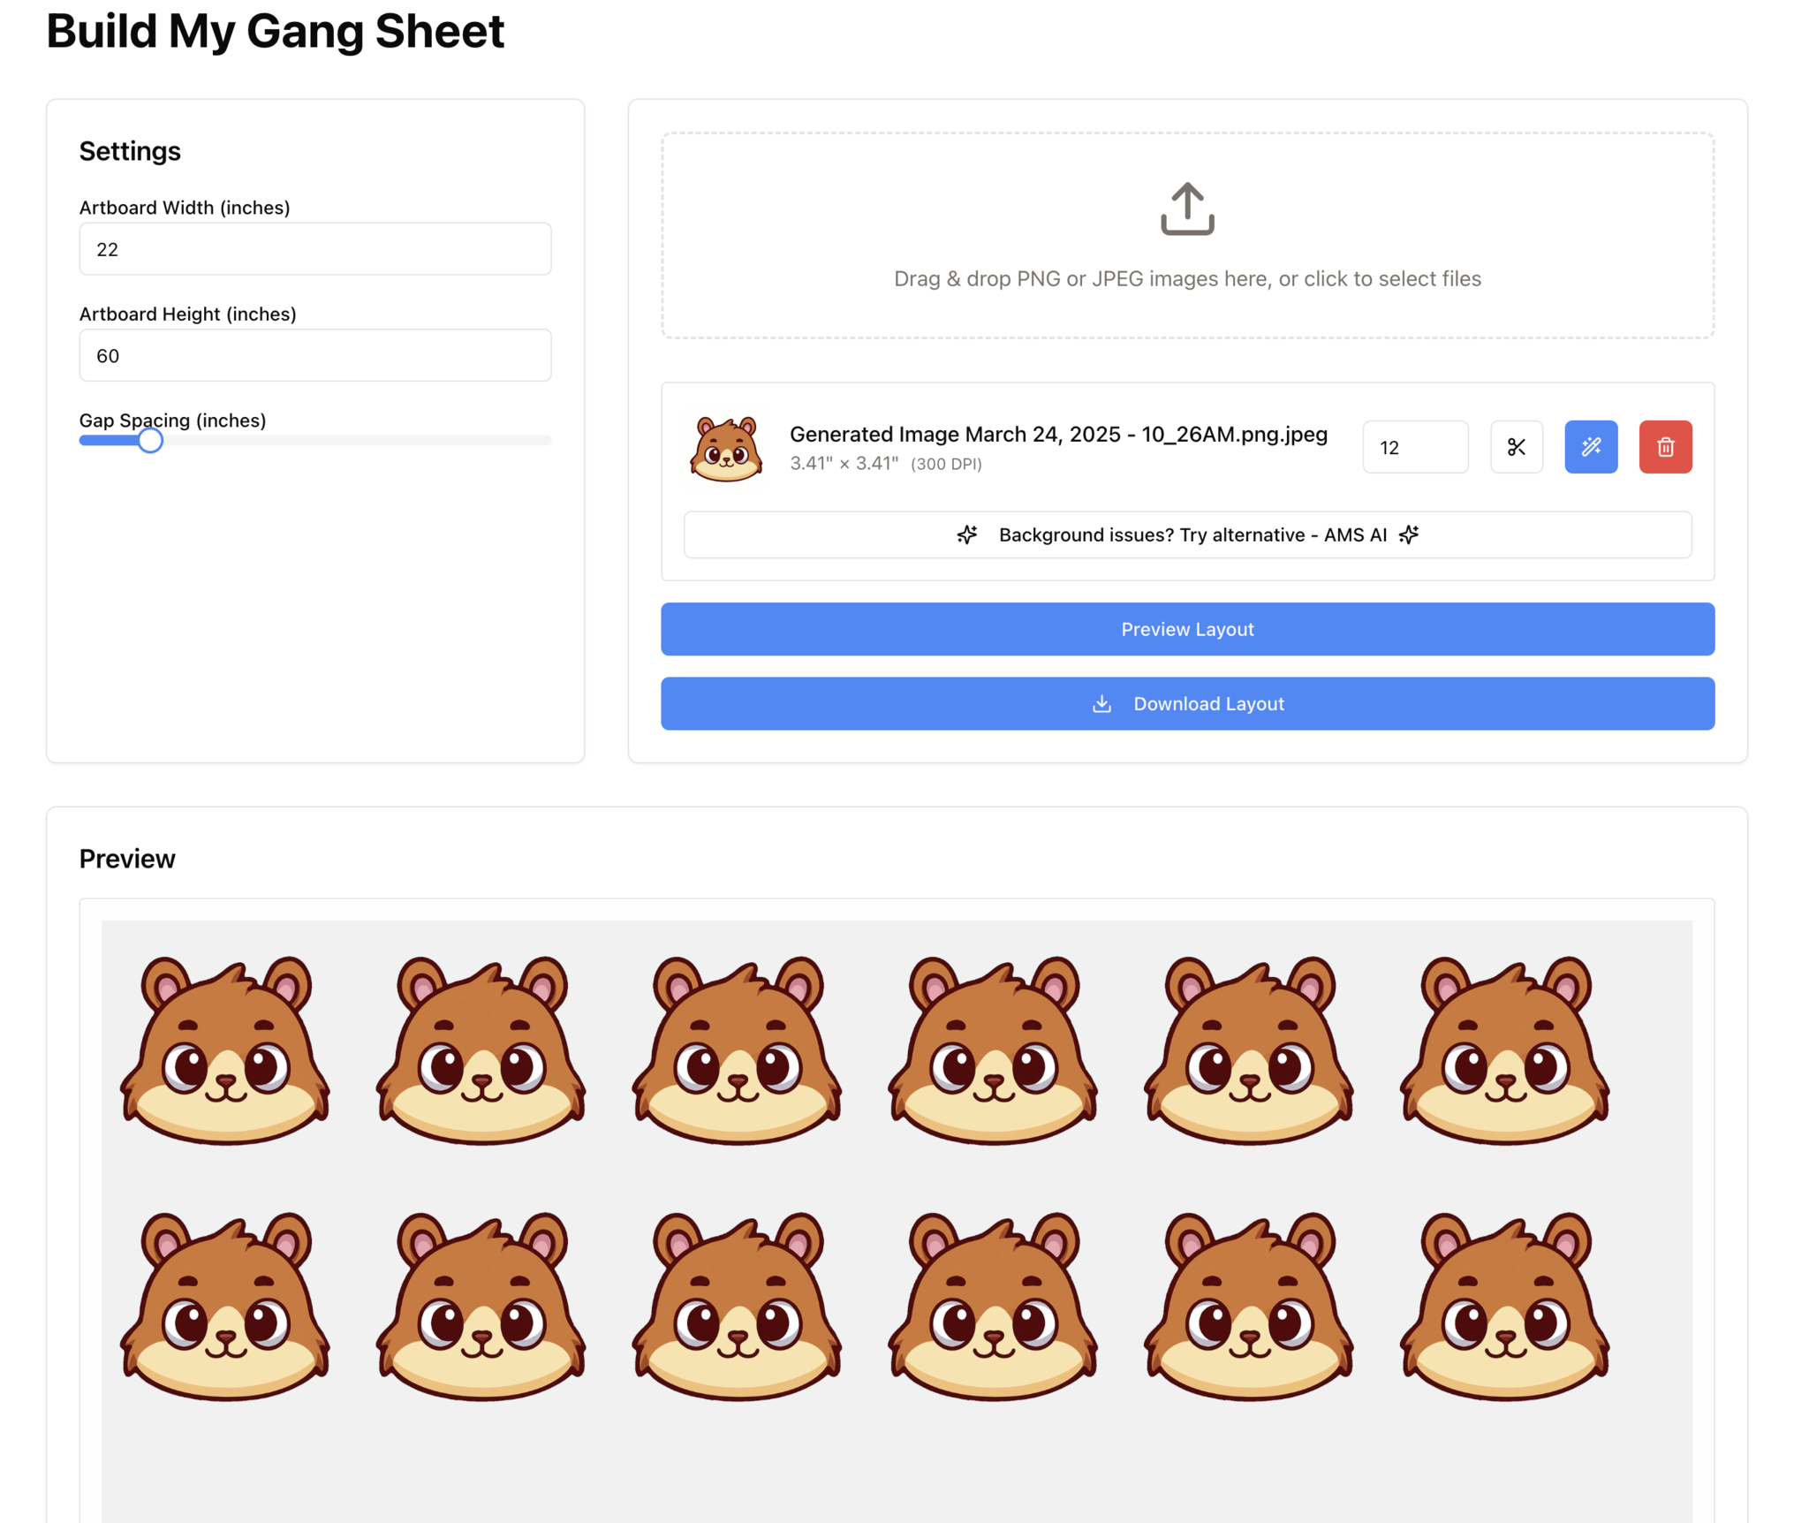Delete the image with red trash icon

[1664, 447]
